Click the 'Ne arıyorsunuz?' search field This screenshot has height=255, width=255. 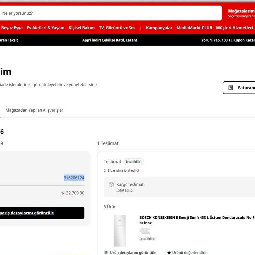111,13
